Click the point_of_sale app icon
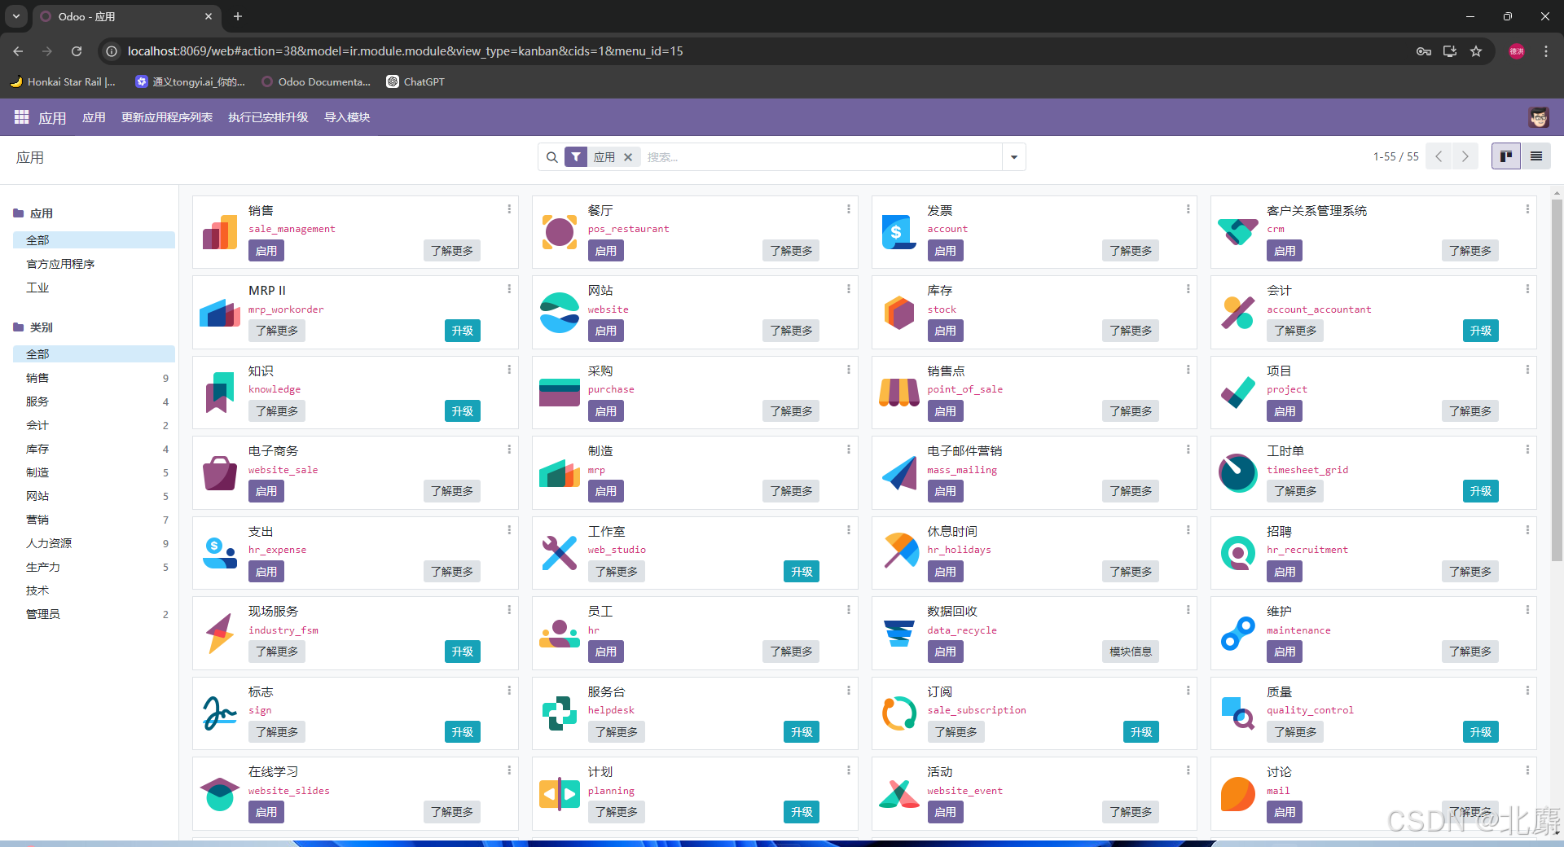The width and height of the screenshot is (1564, 847). [898, 393]
